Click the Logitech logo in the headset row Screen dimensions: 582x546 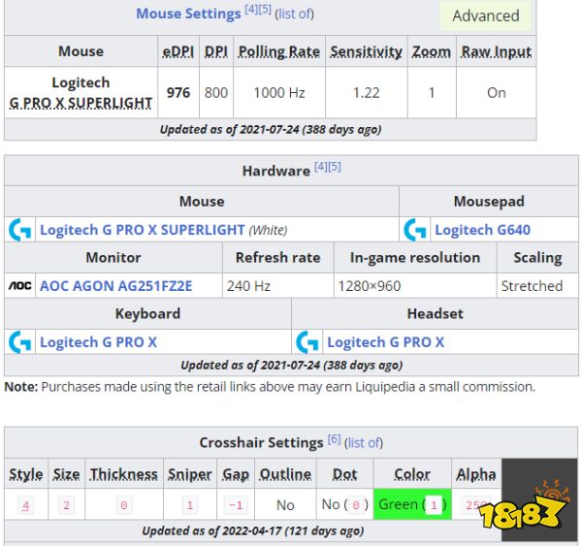(307, 341)
